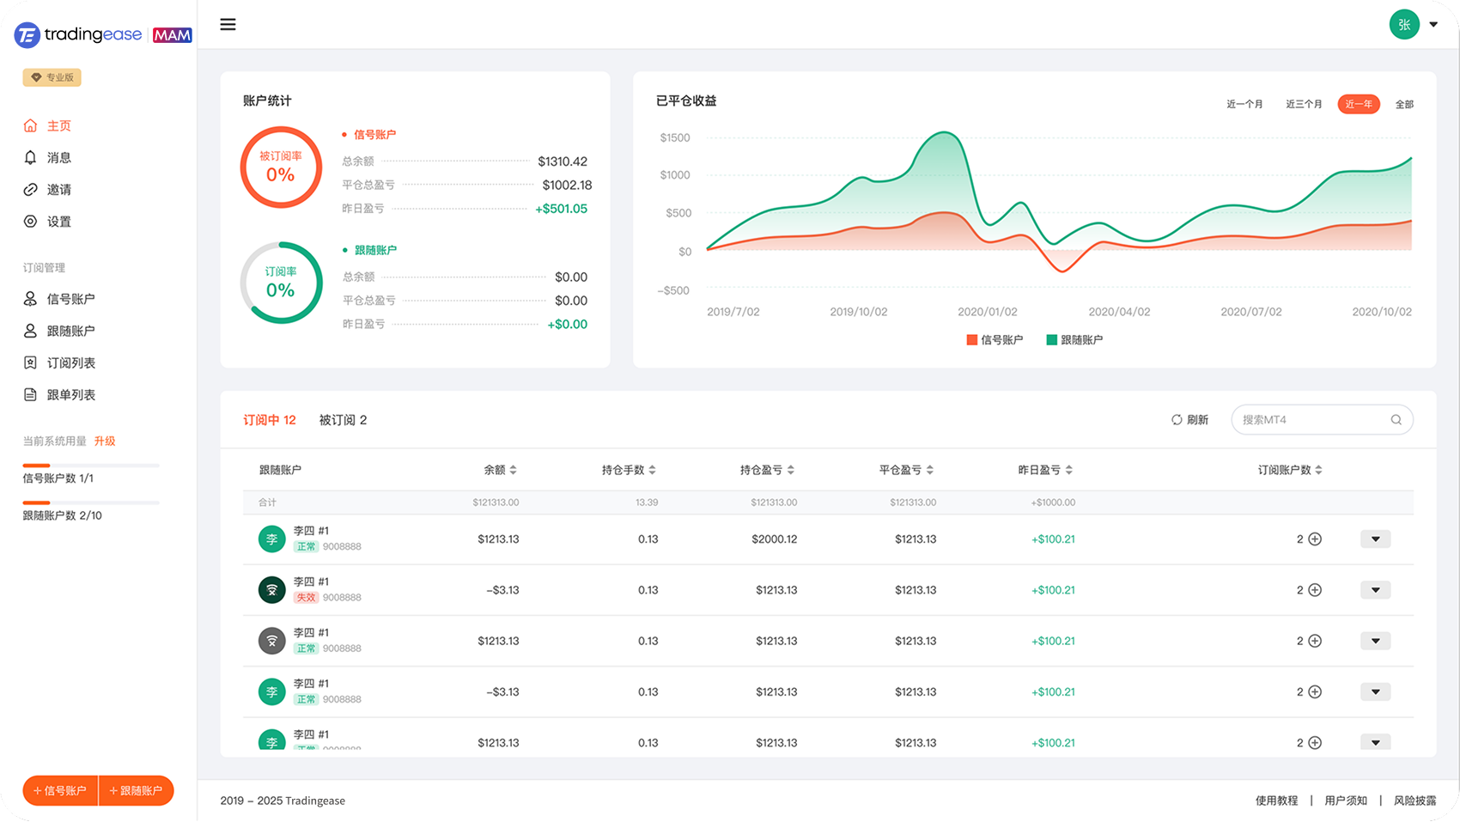Screen dimensions: 1460x822
Task: Click the 邀请 link icon in sidebar
Action: tap(30, 190)
